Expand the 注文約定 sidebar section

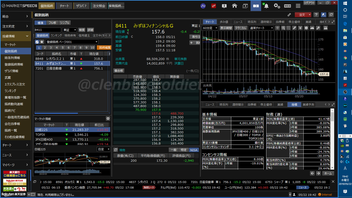(16, 26)
